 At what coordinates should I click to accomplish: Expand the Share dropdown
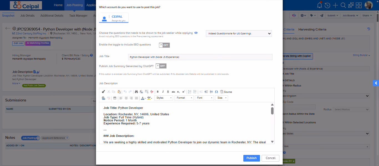point(367,16)
